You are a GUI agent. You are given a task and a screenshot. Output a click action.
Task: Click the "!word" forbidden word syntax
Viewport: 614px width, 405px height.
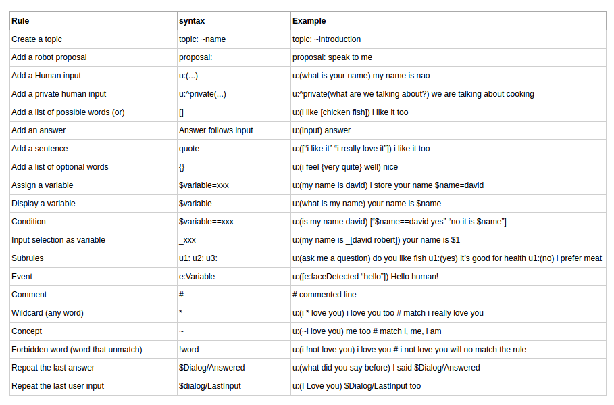click(x=188, y=350)
